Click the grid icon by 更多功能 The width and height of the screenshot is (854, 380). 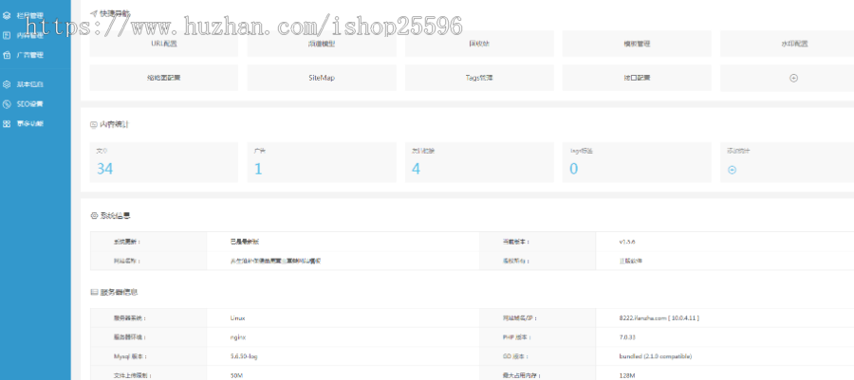point(7,123)
